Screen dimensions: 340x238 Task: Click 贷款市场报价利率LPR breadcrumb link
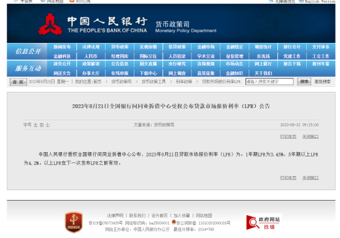(x=222, y=82)
